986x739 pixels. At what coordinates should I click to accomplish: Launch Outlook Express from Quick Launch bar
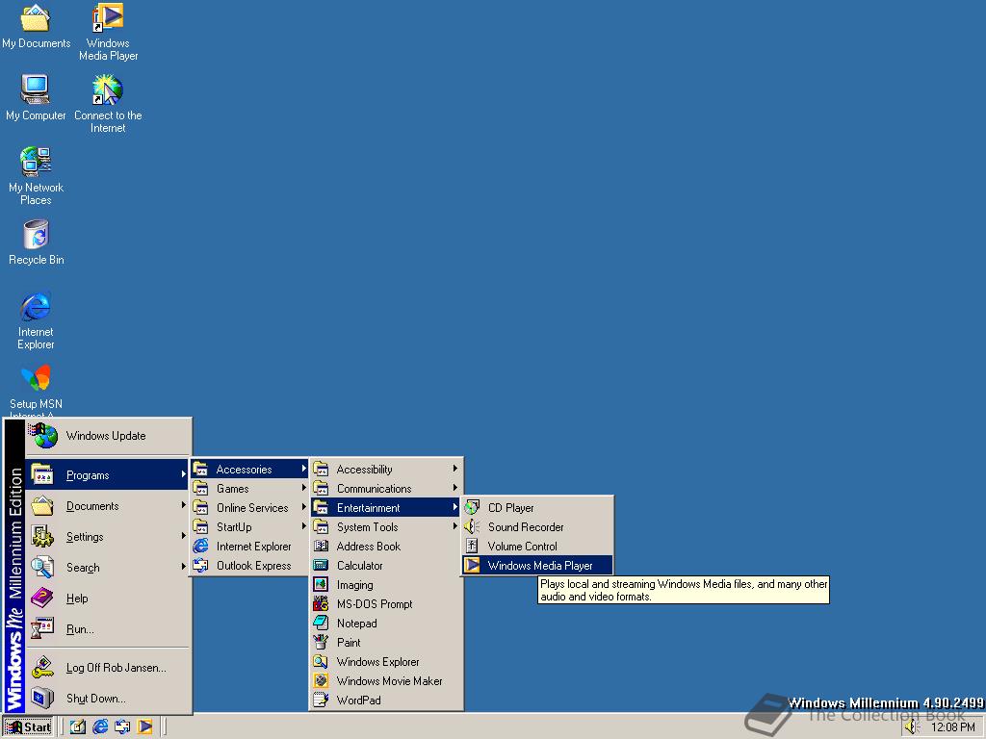122,727
